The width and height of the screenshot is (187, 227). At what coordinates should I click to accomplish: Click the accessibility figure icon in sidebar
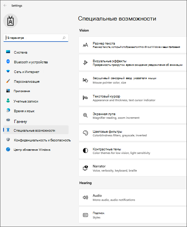[x=8, y=130]
